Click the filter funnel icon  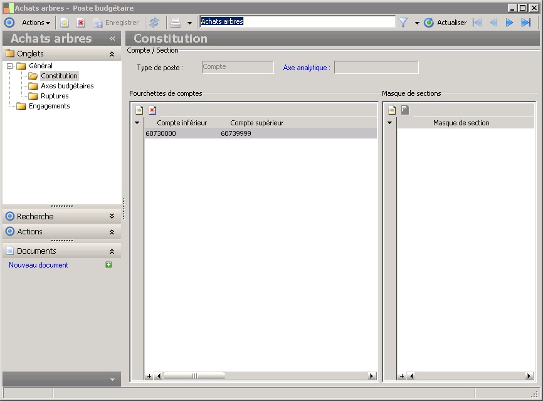pyautogui.click(x=403, y=23)
